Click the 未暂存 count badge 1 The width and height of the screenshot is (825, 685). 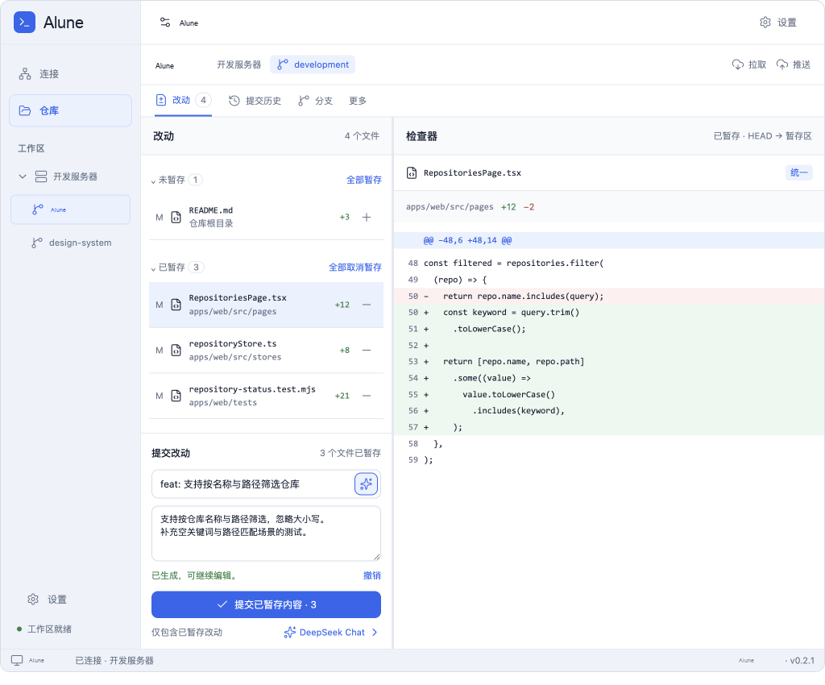point(196,180)
